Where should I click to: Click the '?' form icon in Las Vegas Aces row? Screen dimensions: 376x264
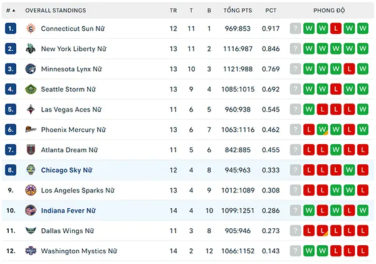[x=295, y=110]
